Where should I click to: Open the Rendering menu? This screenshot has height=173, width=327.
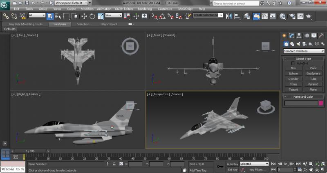[145, 9]
